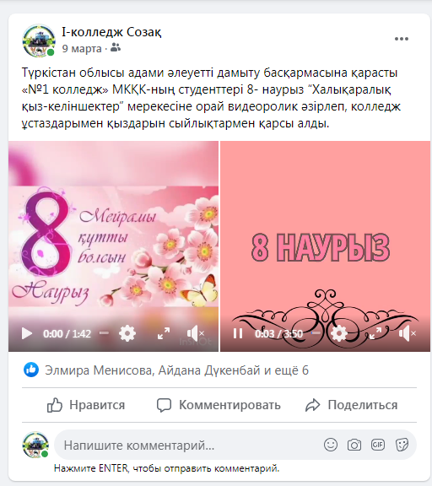Attach a photo with the camera icon
The image size is (432, 486).
click(x=354, y=445)
